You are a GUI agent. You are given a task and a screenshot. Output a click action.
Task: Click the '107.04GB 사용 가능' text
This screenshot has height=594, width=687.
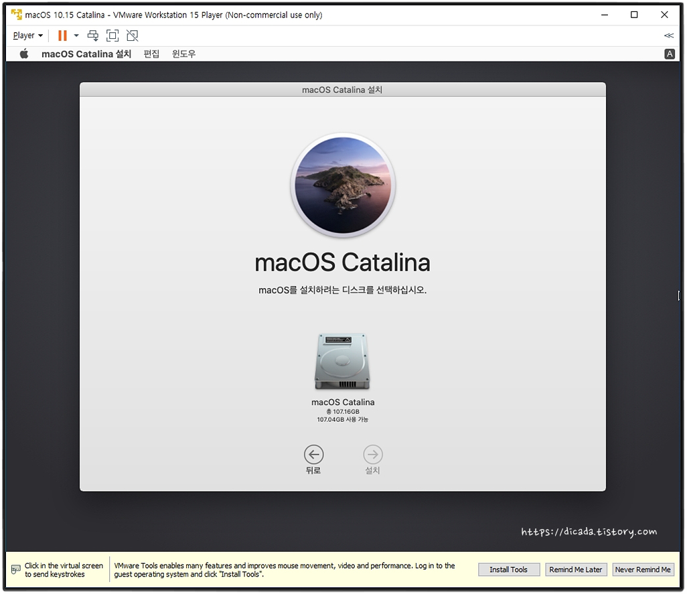pos(343,419)
